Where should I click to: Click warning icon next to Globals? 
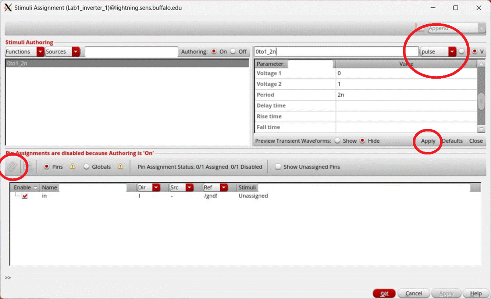point(120,167)
